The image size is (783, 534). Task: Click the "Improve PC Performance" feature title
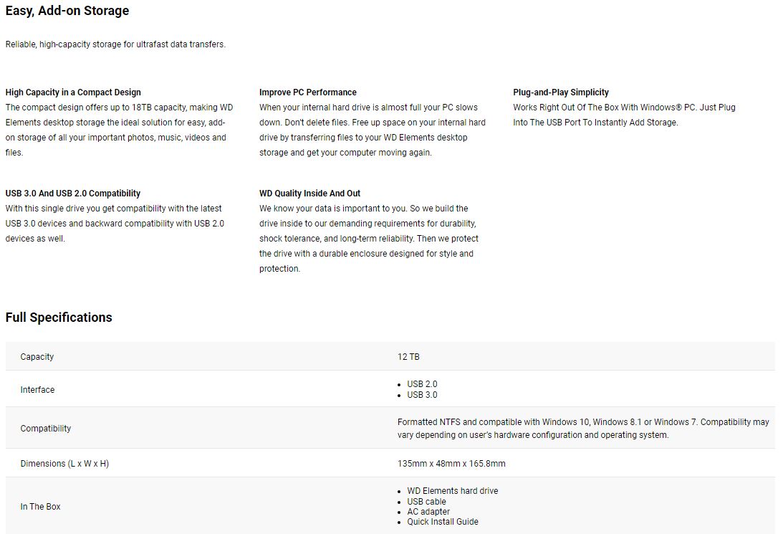click(x=307, y=92)
